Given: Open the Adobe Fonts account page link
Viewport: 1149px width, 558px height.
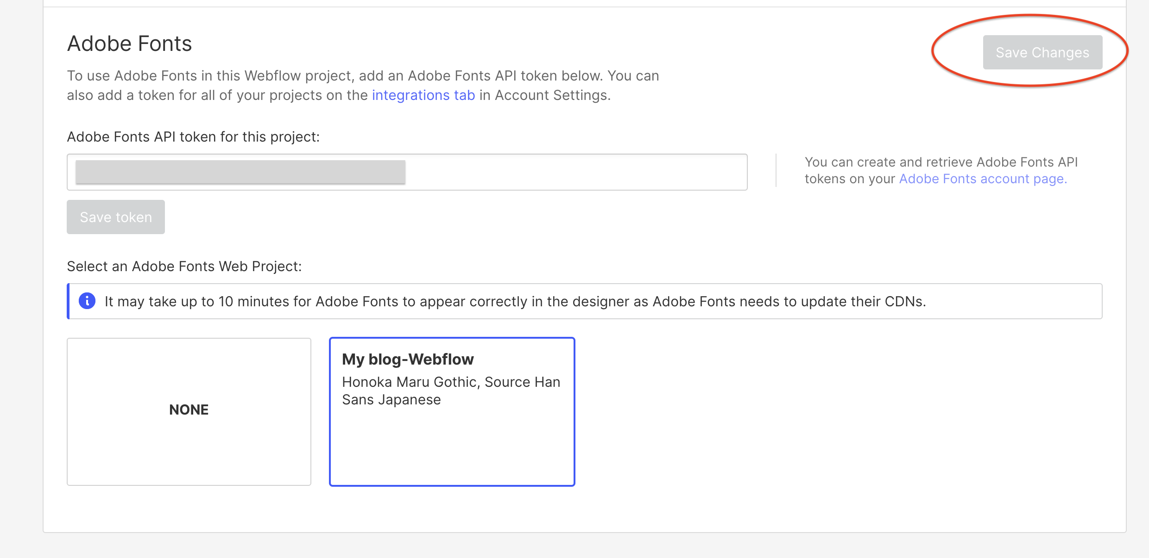Looking at the screenshot, I should [x=983, y=179].
